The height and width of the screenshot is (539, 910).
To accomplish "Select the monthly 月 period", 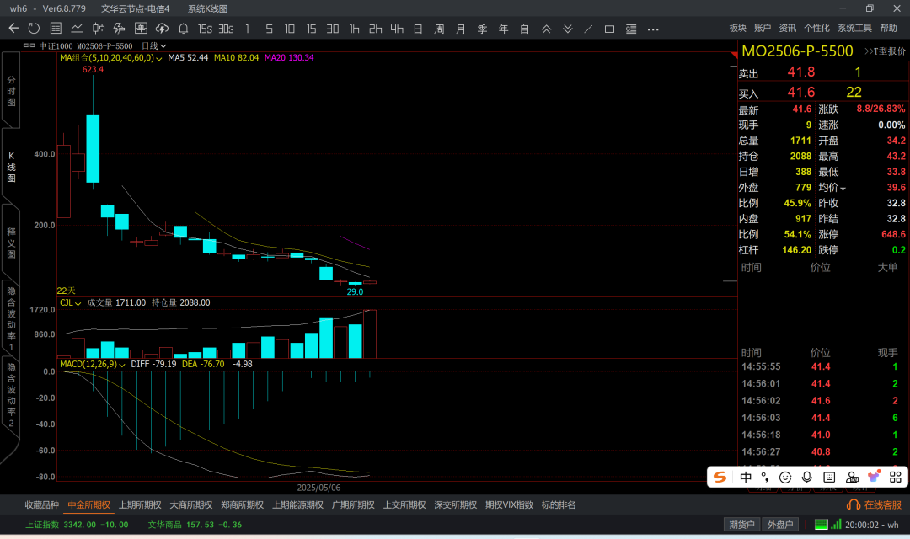I will pyautogui.click(x=461, y=29).
